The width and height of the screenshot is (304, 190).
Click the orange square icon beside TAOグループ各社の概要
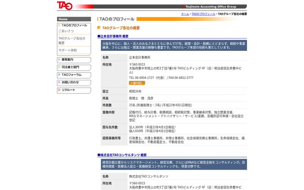[99, 28]
